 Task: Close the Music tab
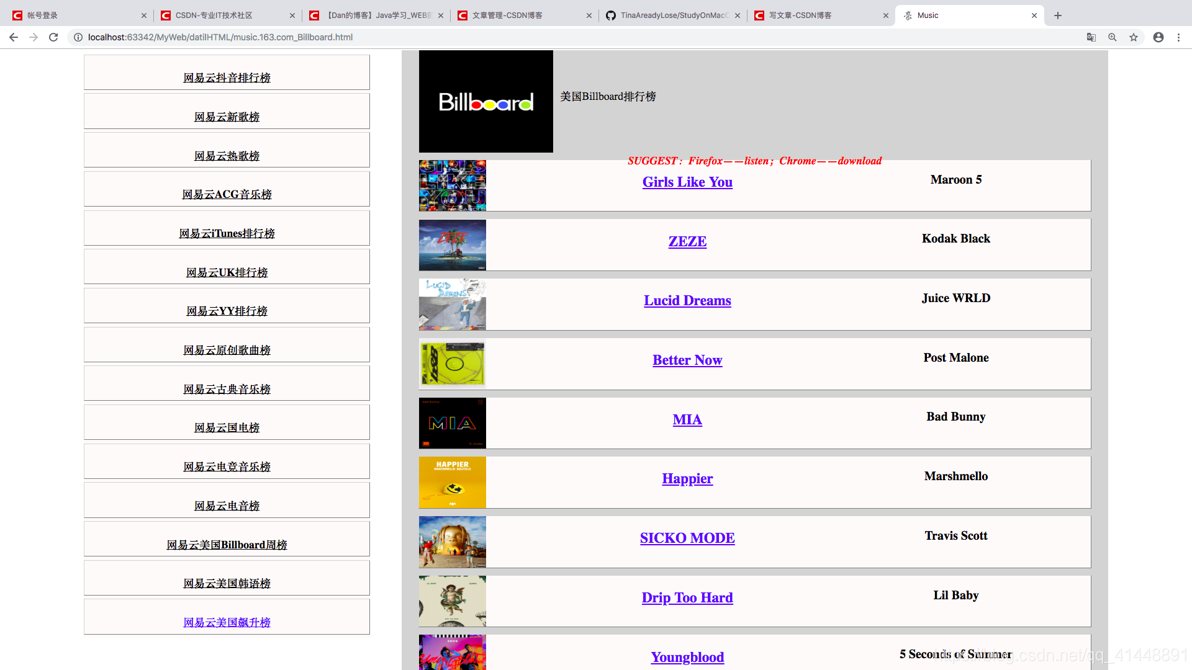[1034, 16]
